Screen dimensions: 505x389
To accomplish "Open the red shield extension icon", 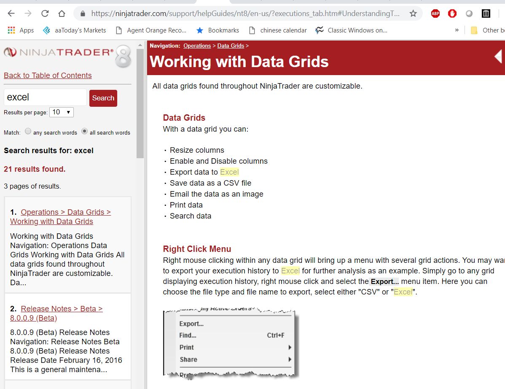I will [452, 14].
